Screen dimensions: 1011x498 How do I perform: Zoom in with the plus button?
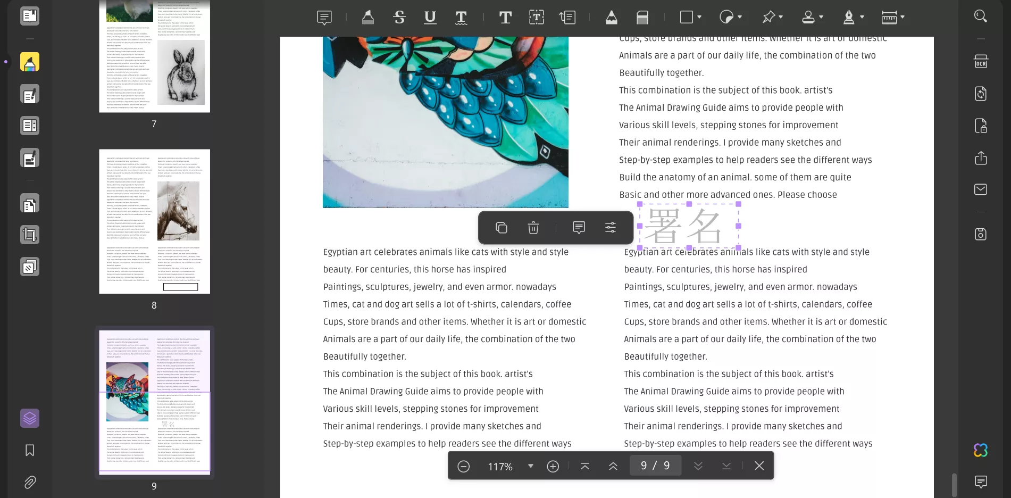click(553, 467)
